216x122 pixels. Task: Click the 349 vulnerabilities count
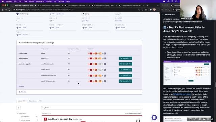69,53
